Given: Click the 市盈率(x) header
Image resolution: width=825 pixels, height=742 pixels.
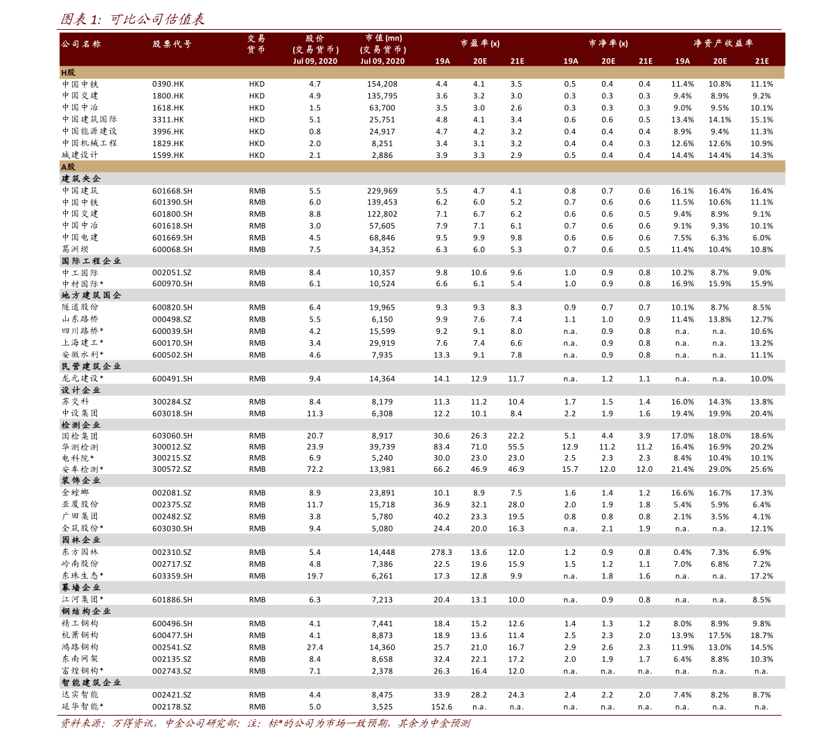Looking at the screenshot, I should (480, 43).
